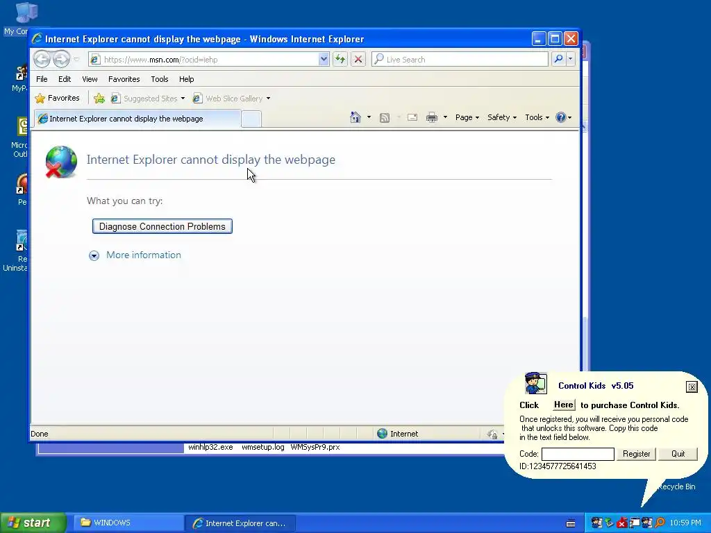Expand the Web Slice Gallery dropdown
This screenshot has height=533, width=711.
pos(268,99)
